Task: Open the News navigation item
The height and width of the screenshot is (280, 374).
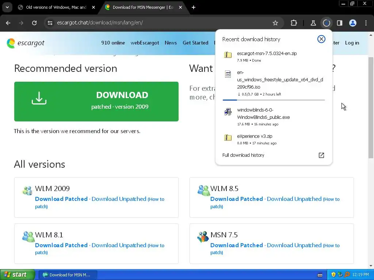Action: point(171,43)
